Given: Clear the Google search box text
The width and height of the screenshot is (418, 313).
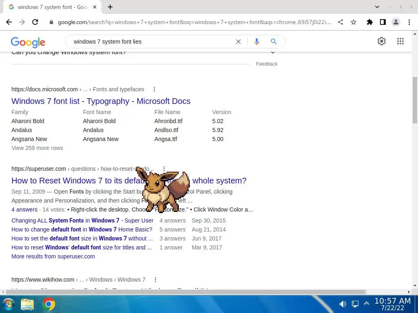Looking at the screenshot, I should point(238,42).
